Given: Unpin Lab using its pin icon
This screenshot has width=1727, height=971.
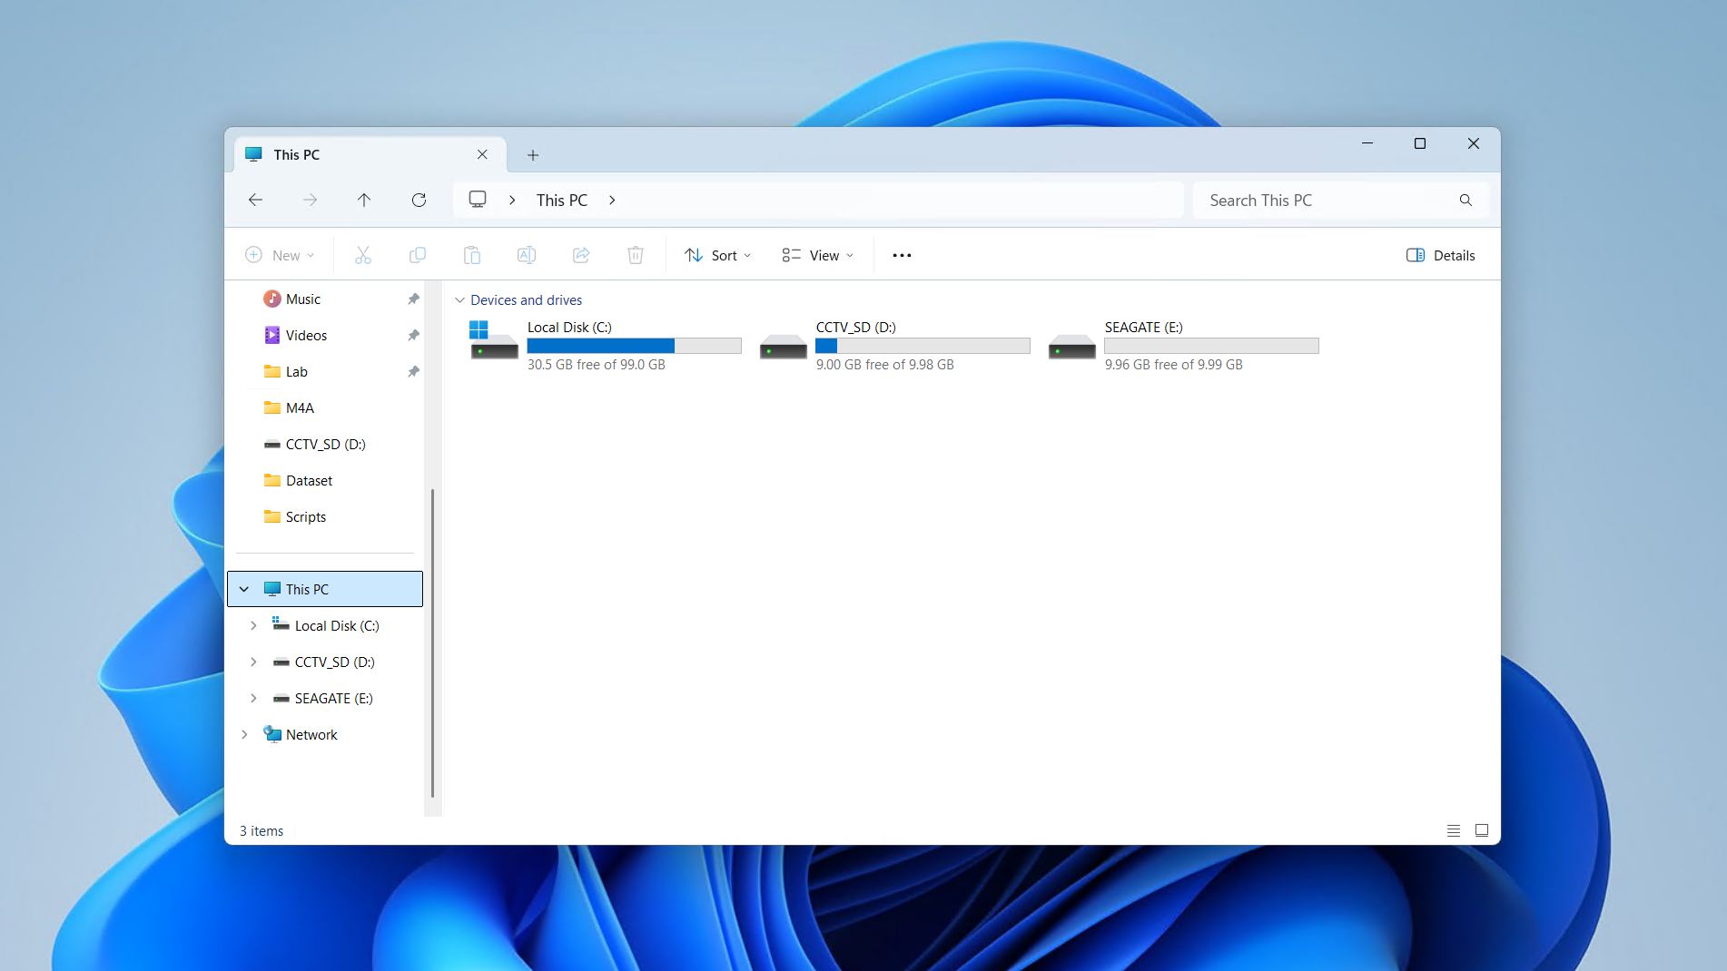Looking at the screenshot, I should 413,371.
